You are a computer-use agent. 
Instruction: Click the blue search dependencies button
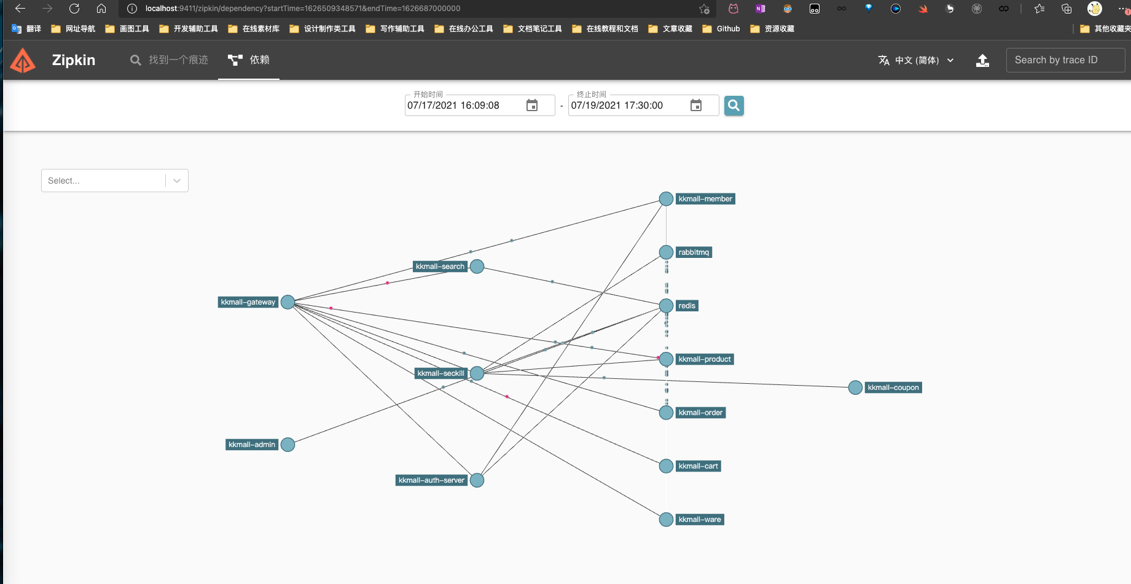click(x=734, y=106)
